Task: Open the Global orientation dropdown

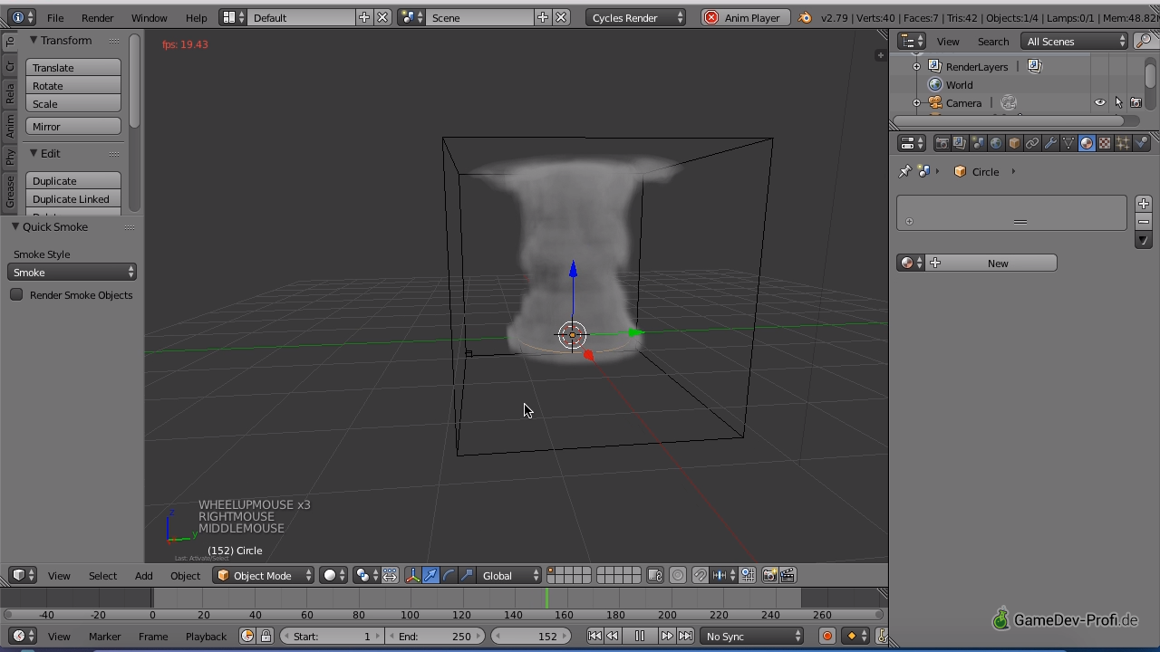Action: click(x=510, y=575)
